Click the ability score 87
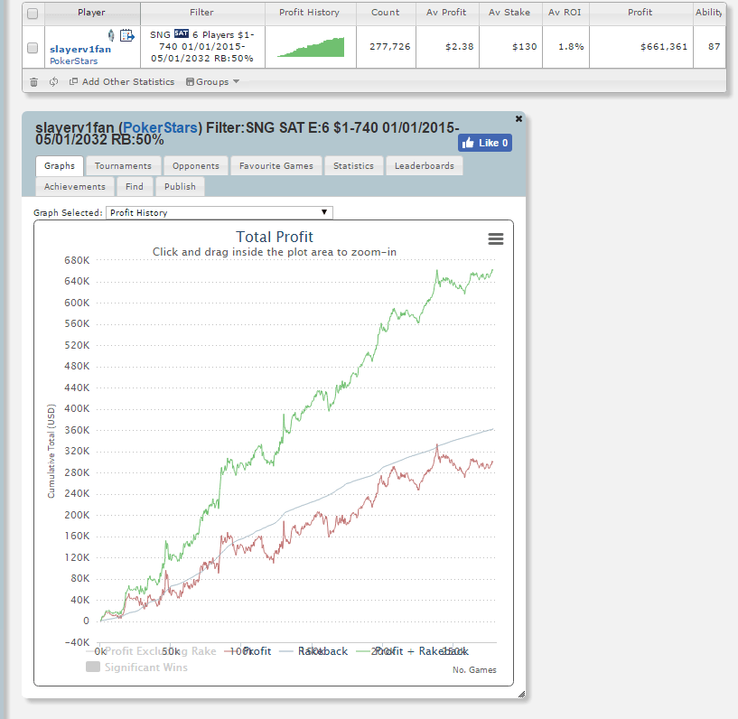The image size is (738, 719). [715, 47]
